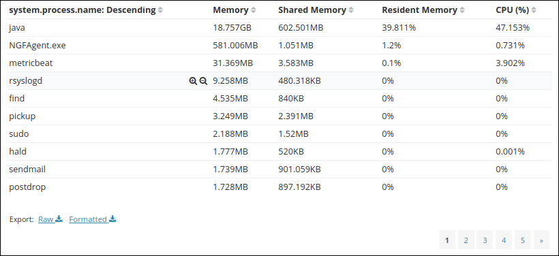
Task: Click the java process row
Action: pyautogui.click(x=279, y=27)
